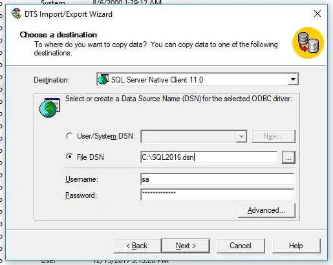333x265 pixels.
Task: Click the Username field containing sa
Action: pos(217,179)
